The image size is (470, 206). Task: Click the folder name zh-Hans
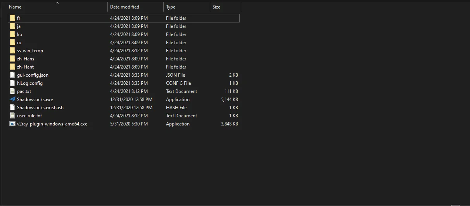(x=26, y=59)
